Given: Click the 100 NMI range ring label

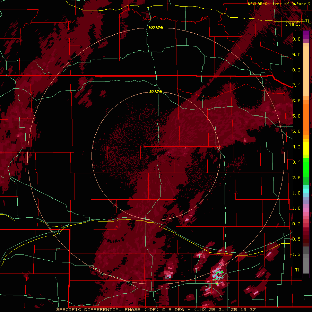Looking at the screenshot, I should (156, 27).
